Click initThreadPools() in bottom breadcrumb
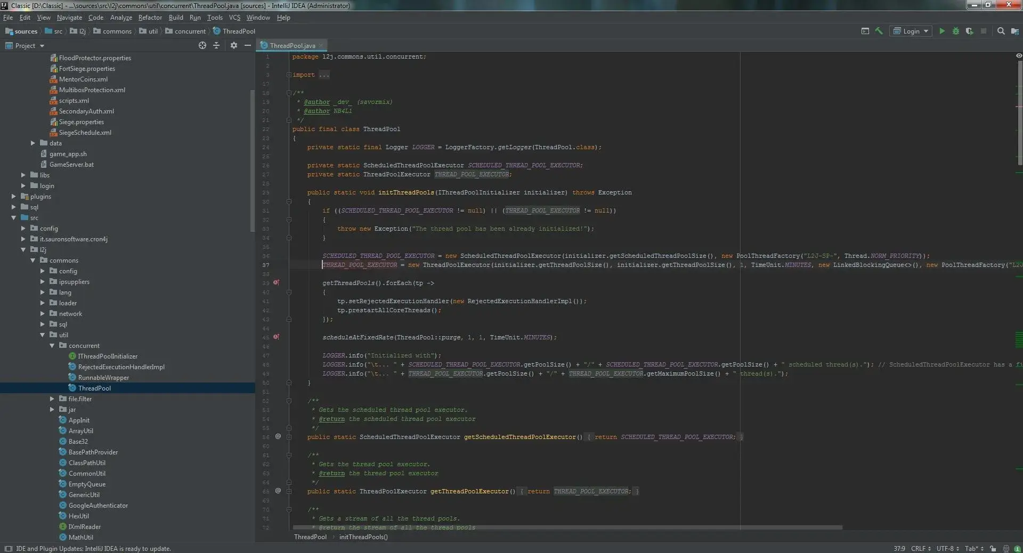Viewport: 1023px width, 553px height. point(363,536)
